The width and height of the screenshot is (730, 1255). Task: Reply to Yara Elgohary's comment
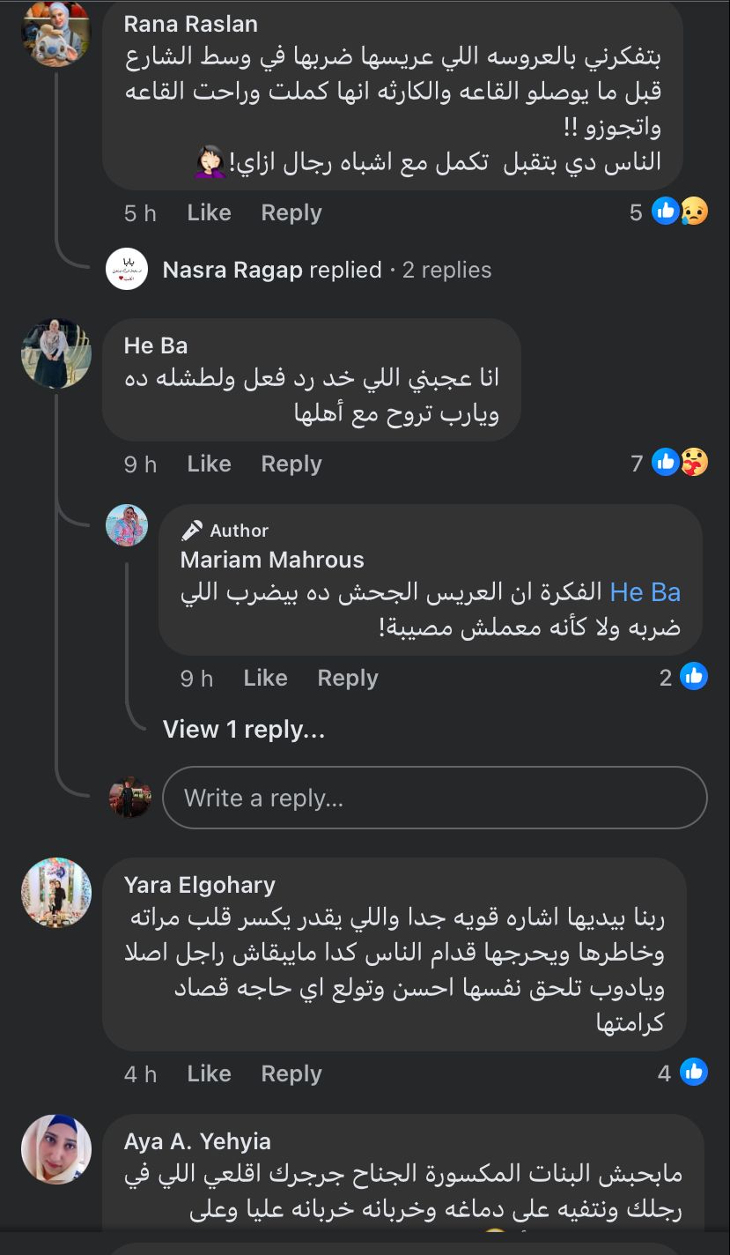pyautogui.click(x=291, y=1073)
